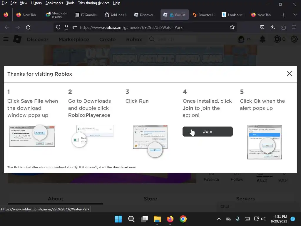Show hidden system tray icons
Screen dimensions: 301x226
[219, 219]
